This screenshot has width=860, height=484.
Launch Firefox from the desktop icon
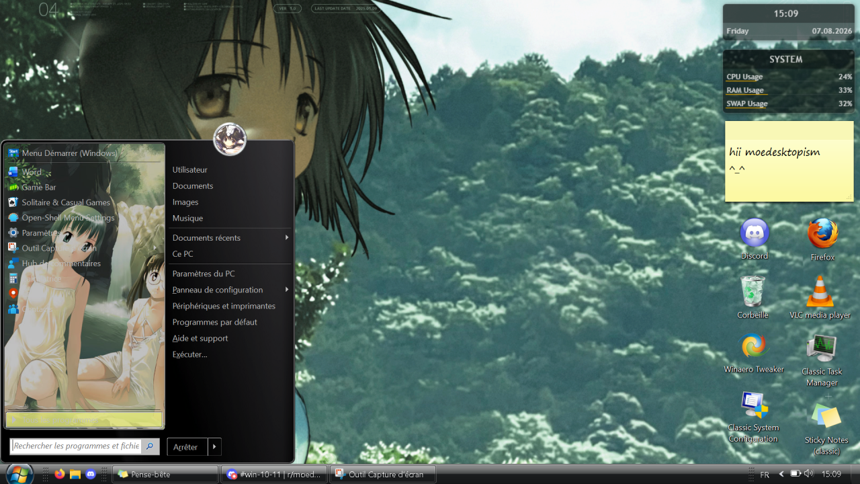click(822, 240)
